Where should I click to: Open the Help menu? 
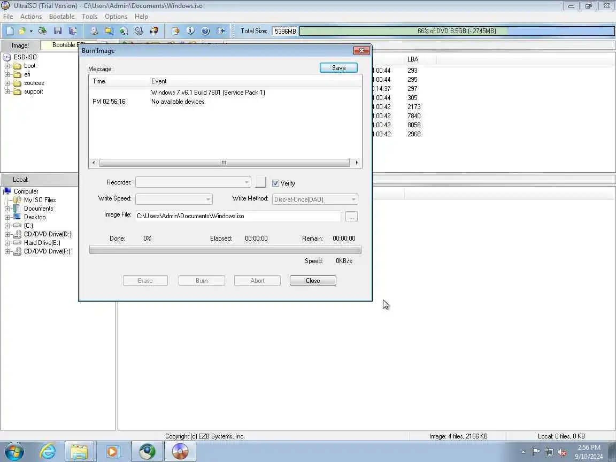(141, 17)
